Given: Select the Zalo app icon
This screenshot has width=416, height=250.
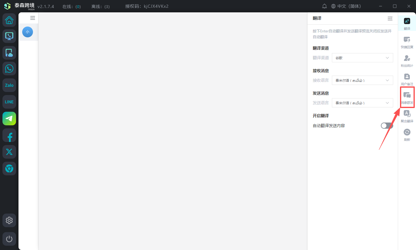Looking at the screenshot, I should tap(9, 85).
